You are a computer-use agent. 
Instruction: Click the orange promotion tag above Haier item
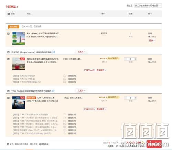(x=13, y=26)
